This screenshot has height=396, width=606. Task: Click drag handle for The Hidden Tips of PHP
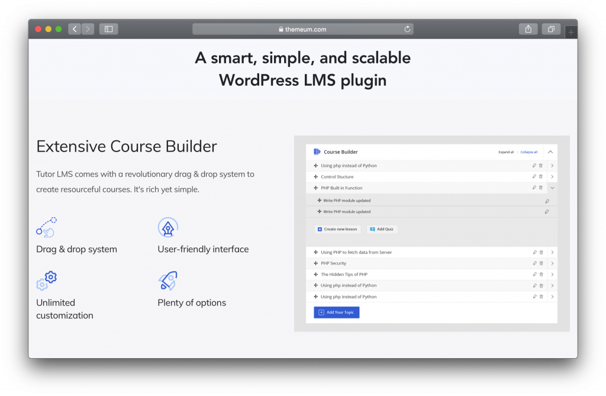pyautogui.click(x=316, y=275)
